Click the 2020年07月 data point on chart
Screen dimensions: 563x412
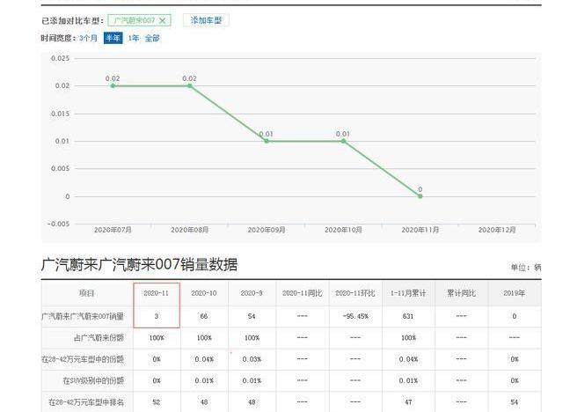(113, 85)
